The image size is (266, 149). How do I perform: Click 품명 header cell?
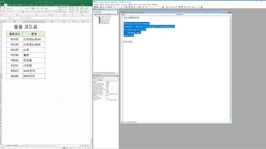tap(34, 34)
